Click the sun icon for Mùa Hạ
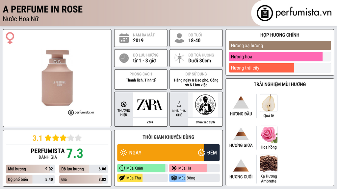Viewport: 337px width, 189px height. click(x=174, y=168)
